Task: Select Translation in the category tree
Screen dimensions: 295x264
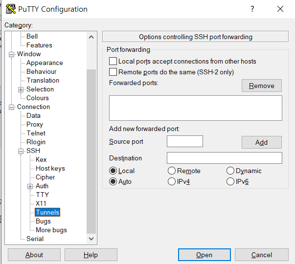Action: [43, 81]
